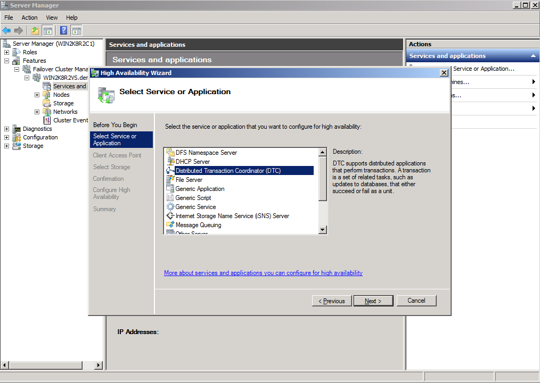Click the blue Help question mark icon
540x383 pixels.
pos(64,31)
